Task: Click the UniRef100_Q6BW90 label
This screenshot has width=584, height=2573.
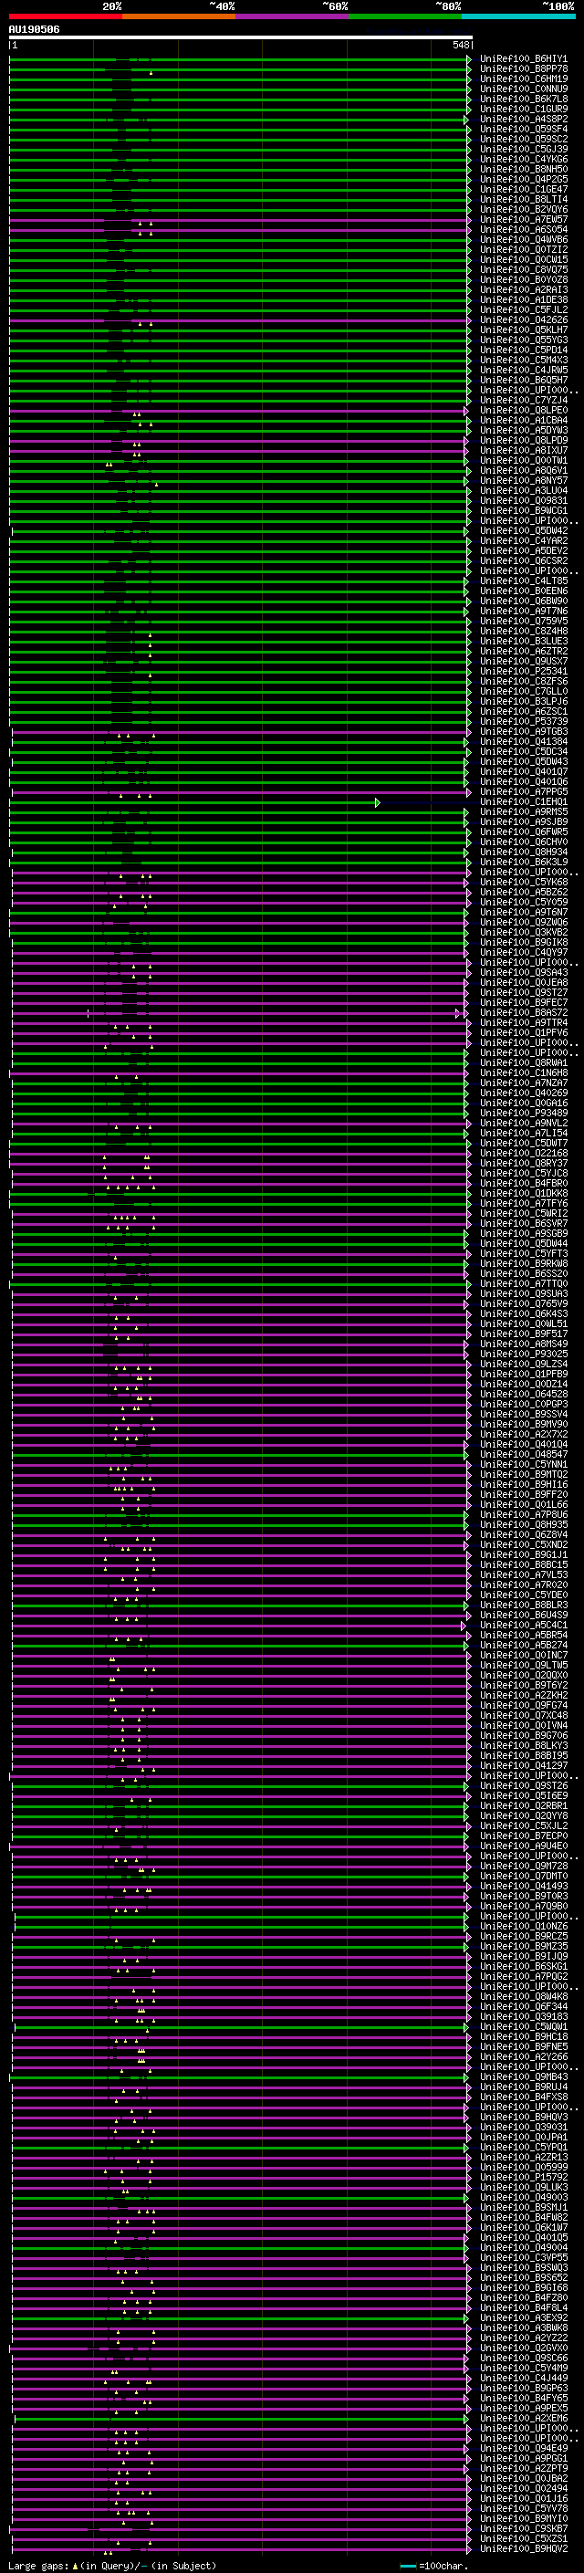Action: pyautogui.click(x=523, y=601)
